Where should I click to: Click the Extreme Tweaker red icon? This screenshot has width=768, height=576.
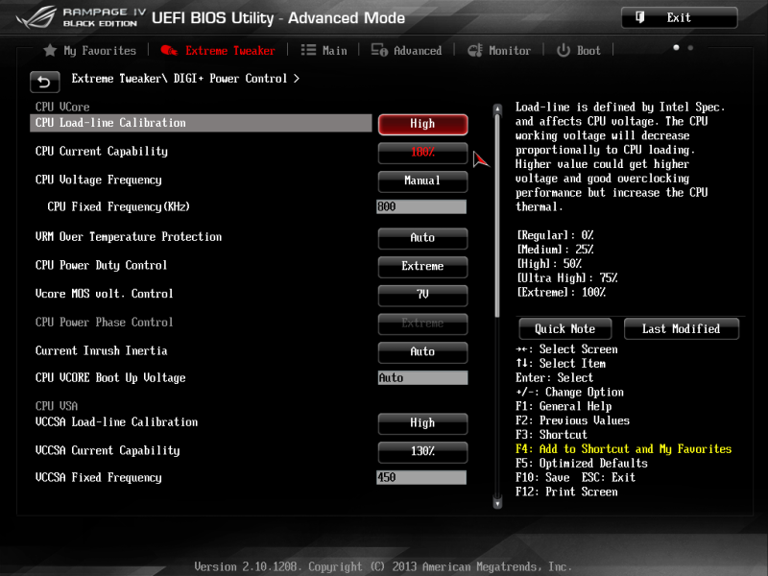tap(169, 50)
